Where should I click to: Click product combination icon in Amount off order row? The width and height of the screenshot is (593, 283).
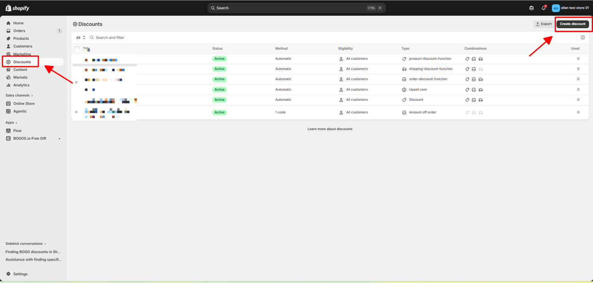click(467, 112)
